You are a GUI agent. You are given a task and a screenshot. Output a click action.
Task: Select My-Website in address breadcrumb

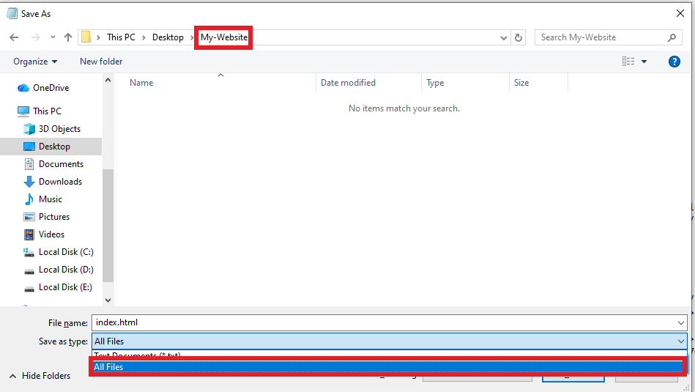(x=224, y=37)
